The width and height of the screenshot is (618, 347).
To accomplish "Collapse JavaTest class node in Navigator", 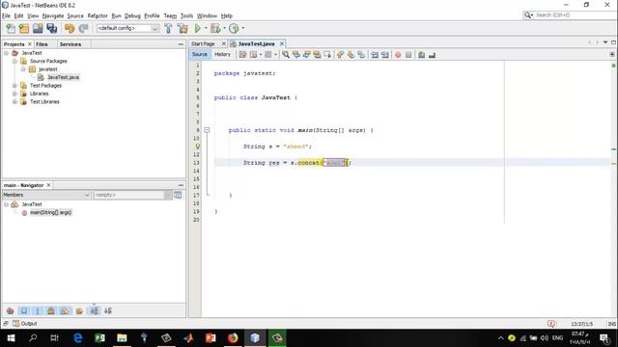I will pos(7,204).
